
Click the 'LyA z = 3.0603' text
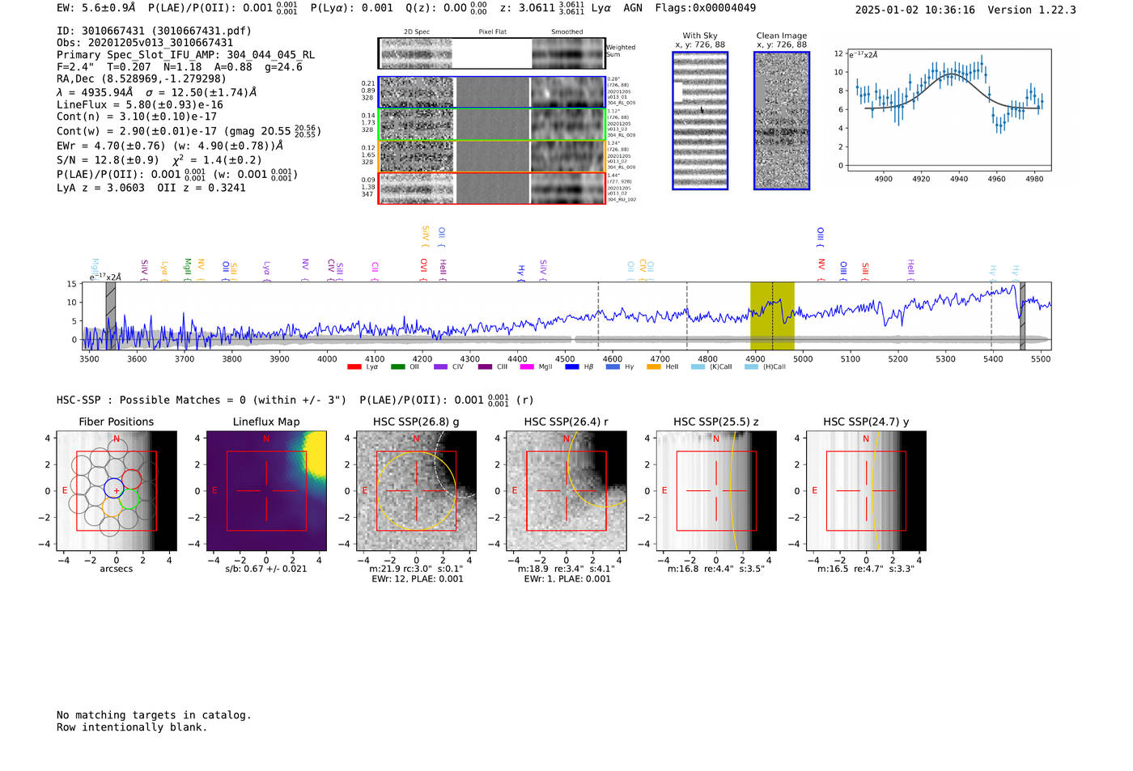[x=100, y=188]
